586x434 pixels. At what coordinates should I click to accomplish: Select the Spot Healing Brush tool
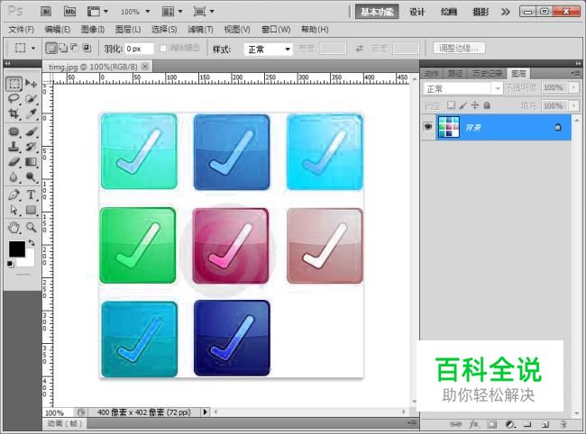pos(14,131)
